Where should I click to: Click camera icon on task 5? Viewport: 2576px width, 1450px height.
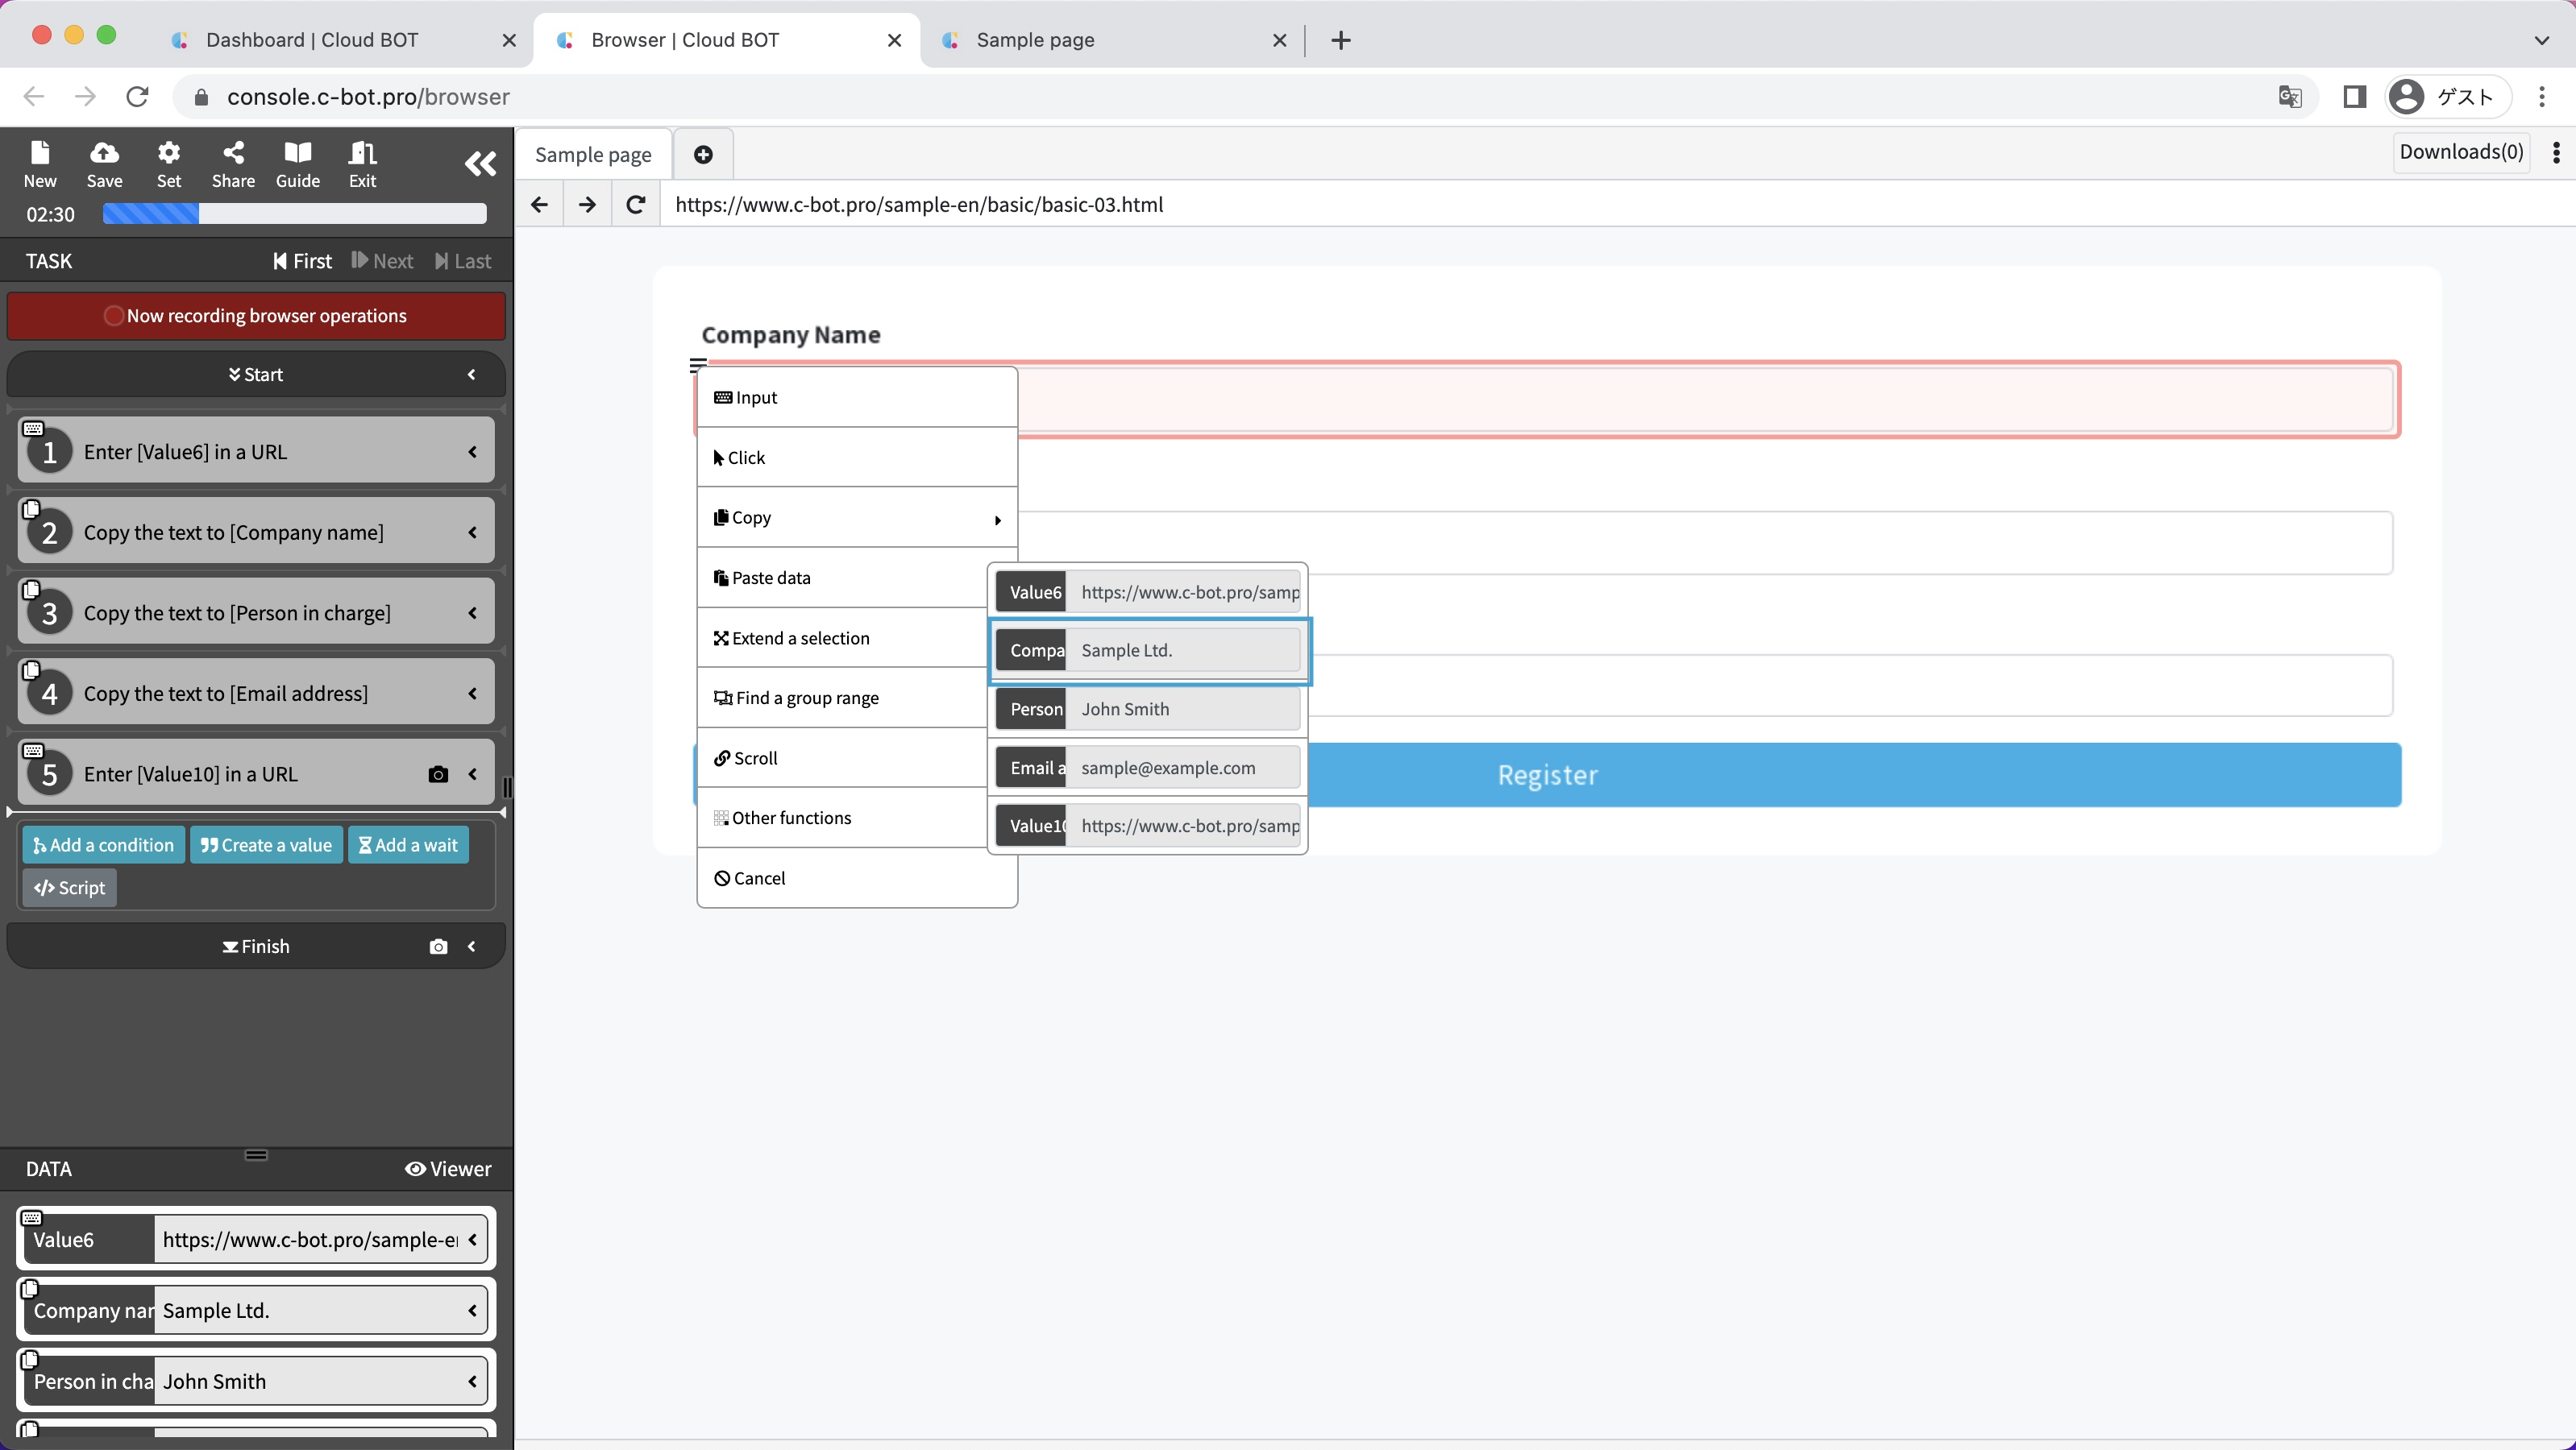pos(437,774)
